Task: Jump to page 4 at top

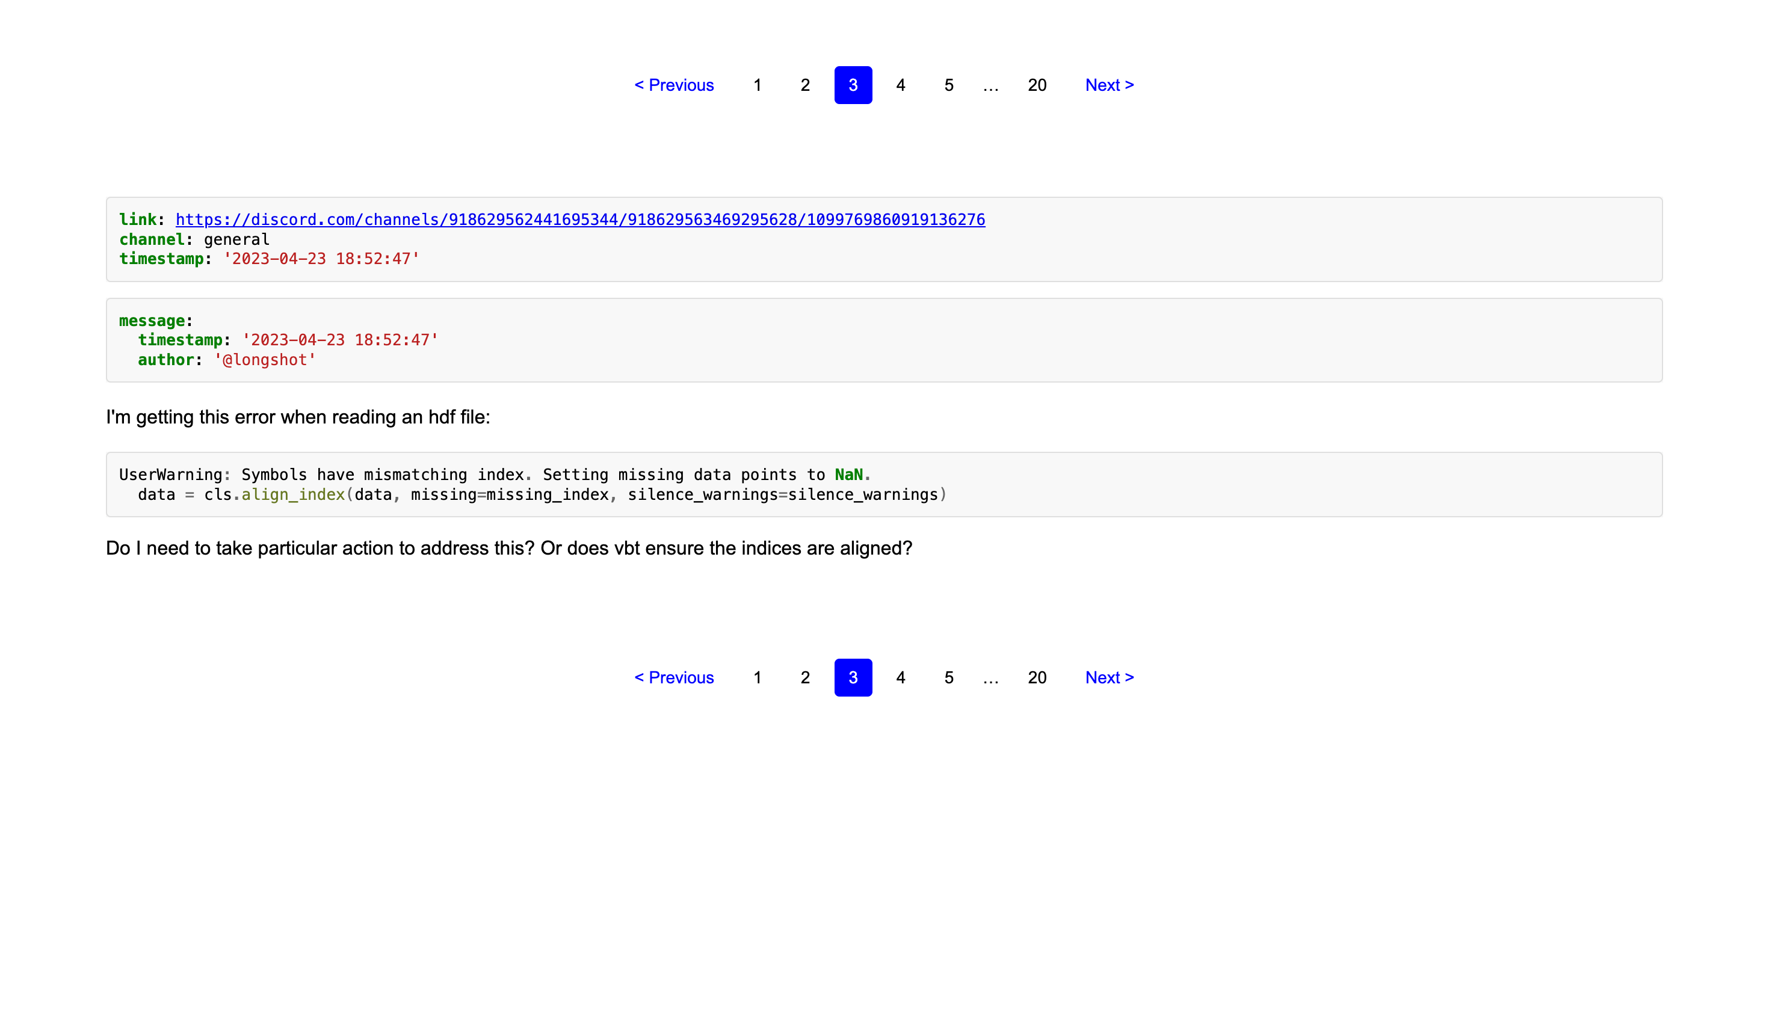Action: coord(900,85)
